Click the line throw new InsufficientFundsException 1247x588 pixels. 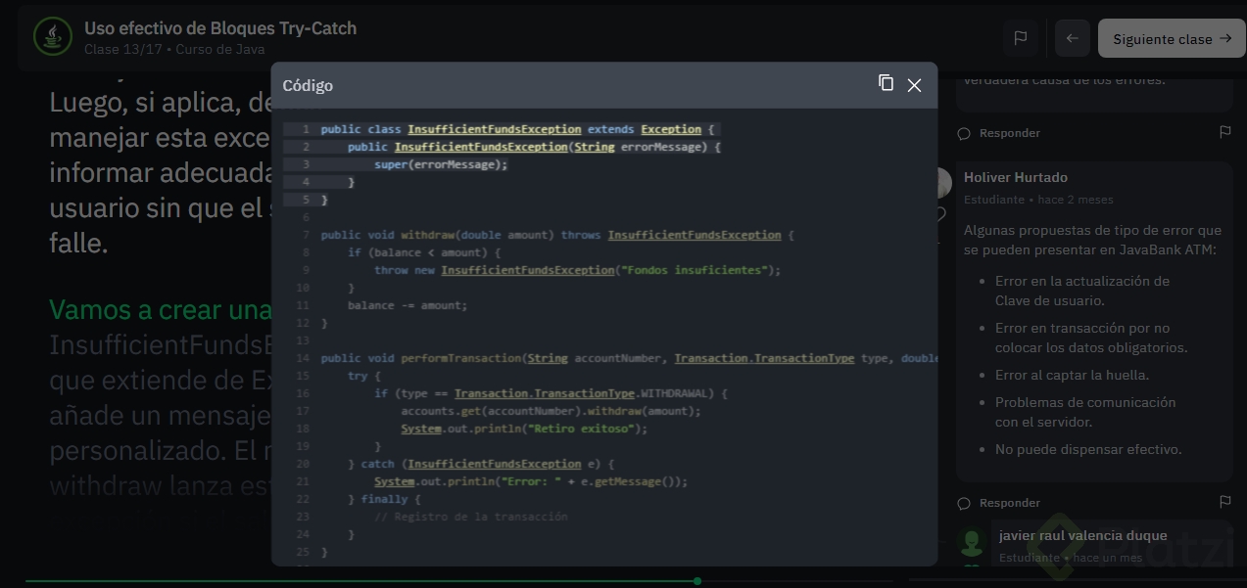(578, 270)
